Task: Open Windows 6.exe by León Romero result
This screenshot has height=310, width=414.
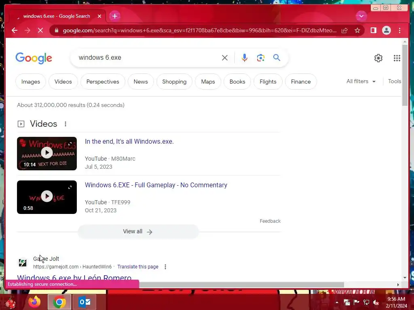Action: (74, 278)
